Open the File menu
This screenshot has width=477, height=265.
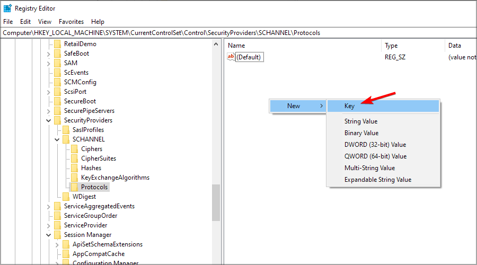pos(8,22)
